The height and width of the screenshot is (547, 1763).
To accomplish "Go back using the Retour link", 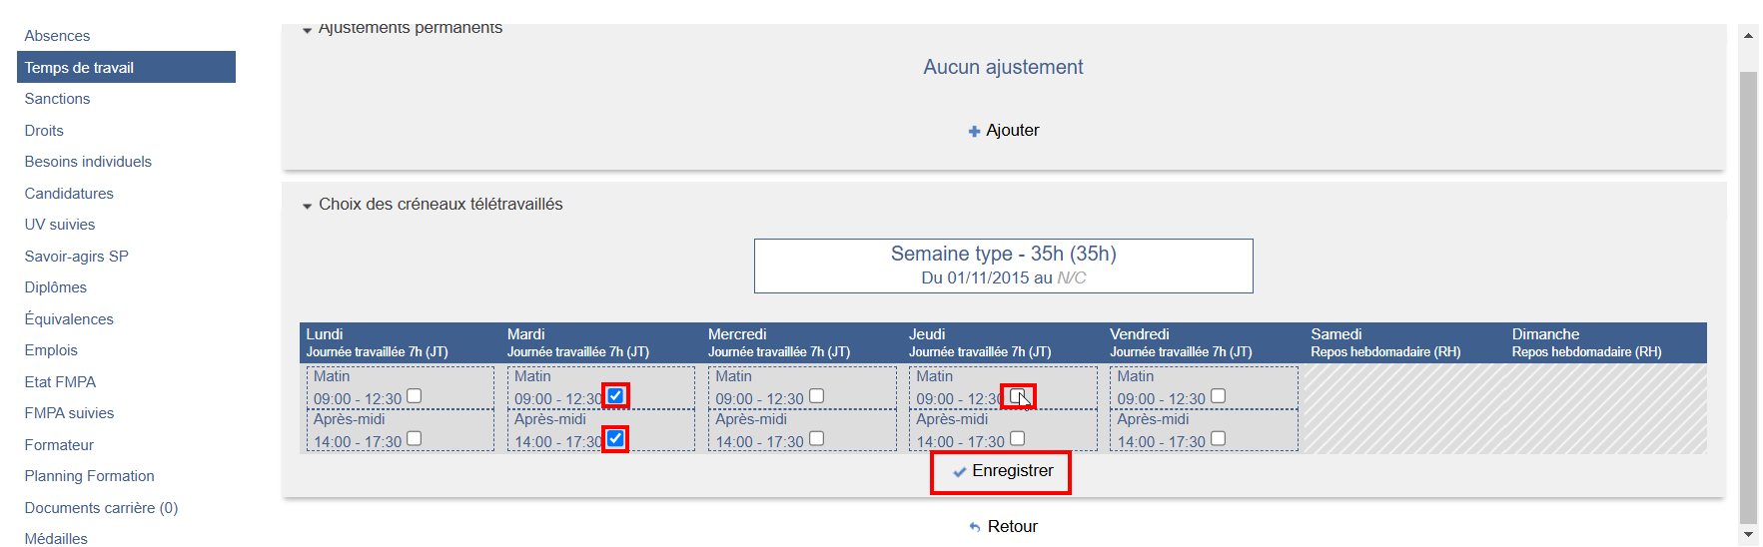I will [1012, 527].
